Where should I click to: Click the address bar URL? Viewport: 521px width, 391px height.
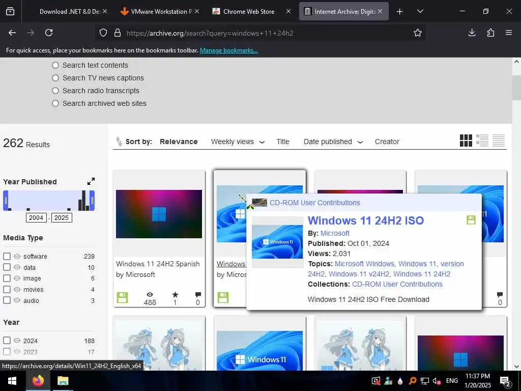[210, 33]
